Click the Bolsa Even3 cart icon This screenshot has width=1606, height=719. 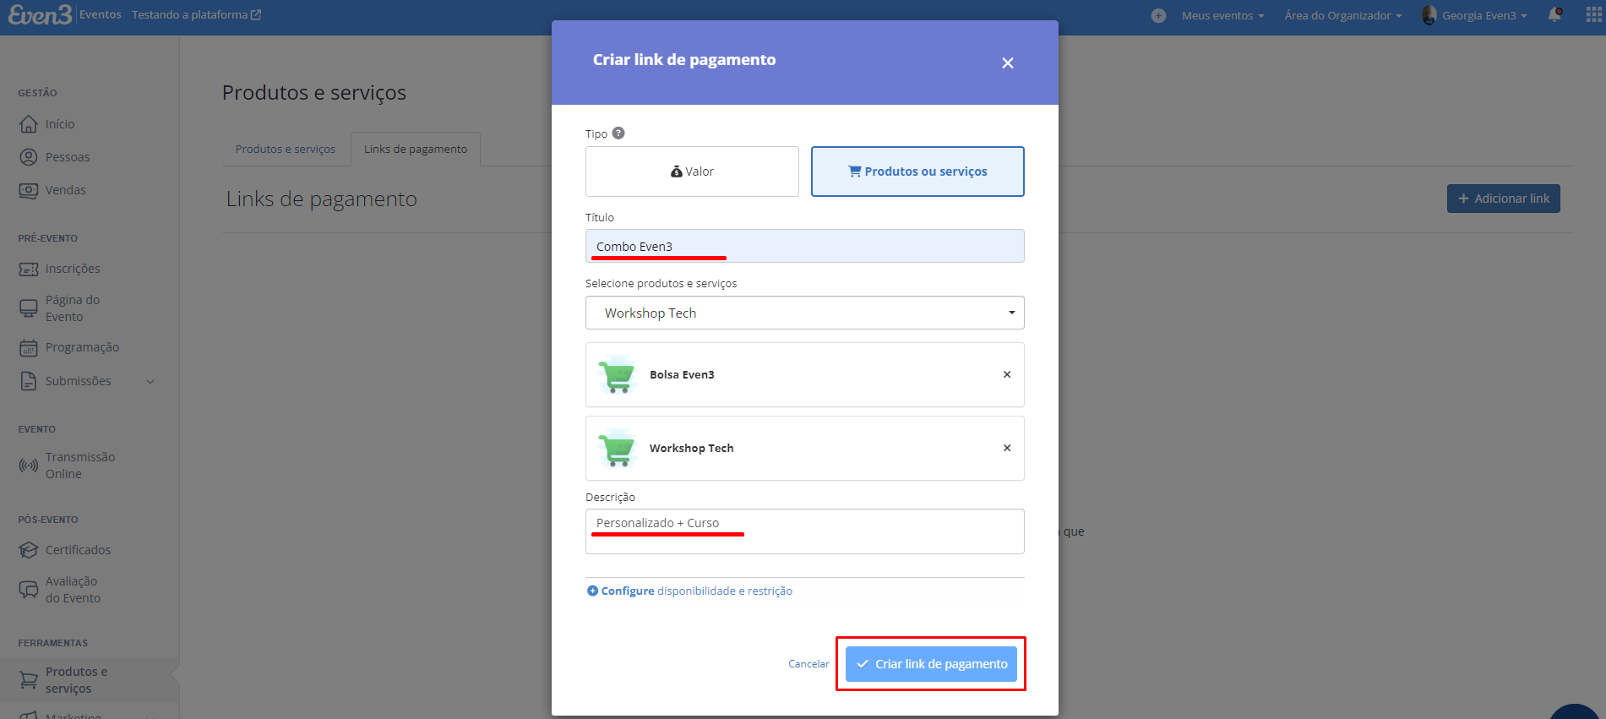[x=618, y=374]
